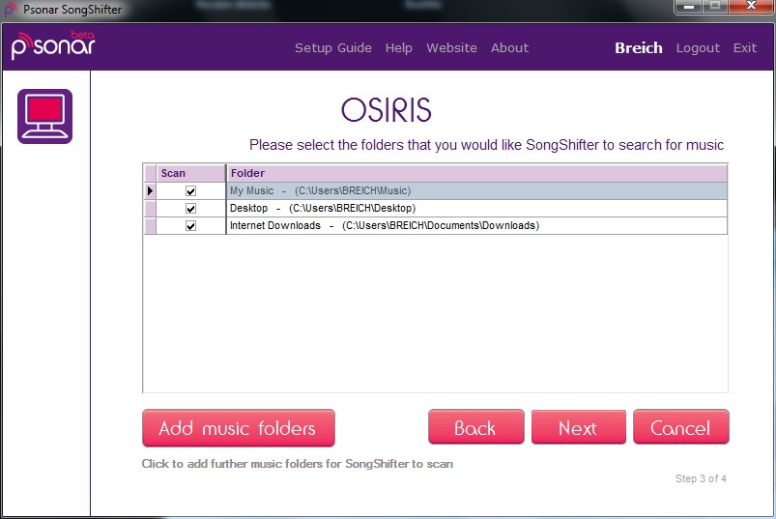Open the Setup Guide menu item
The height and width of the screenshot is (519, 776).
click(333, 48)
